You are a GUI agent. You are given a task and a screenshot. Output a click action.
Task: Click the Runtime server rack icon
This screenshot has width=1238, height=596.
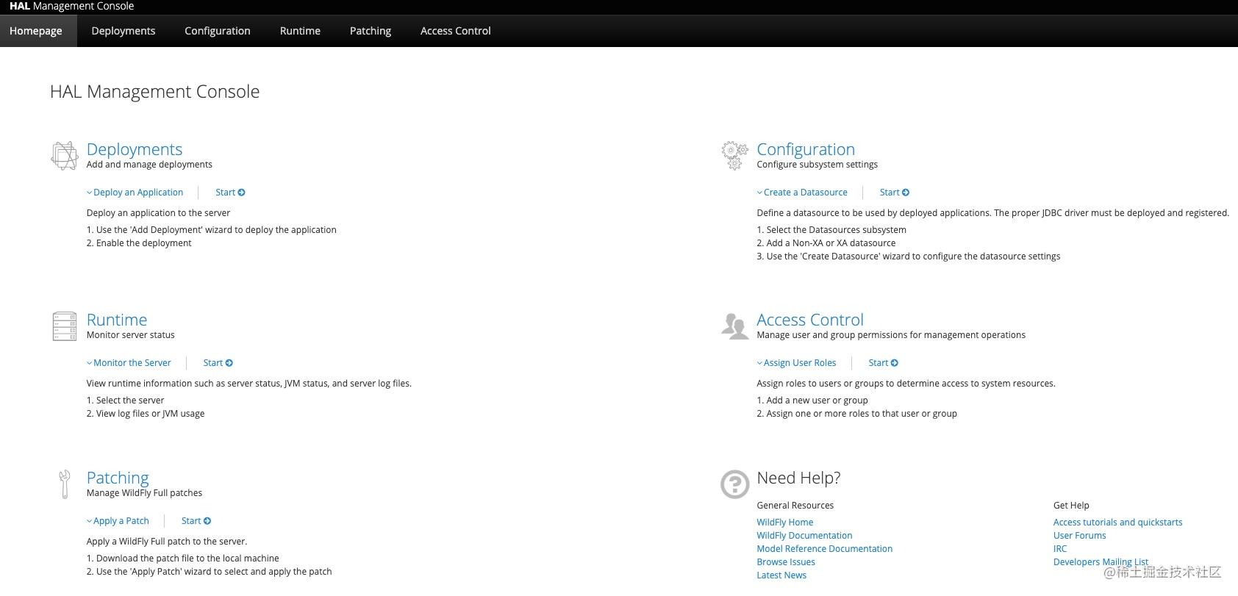(64, 326)
